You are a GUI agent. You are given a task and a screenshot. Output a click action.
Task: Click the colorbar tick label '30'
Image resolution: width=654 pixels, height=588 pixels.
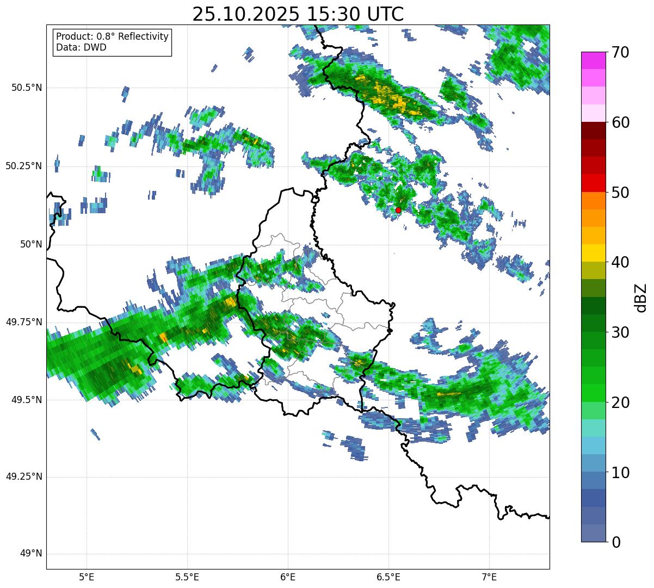(620, 332)
